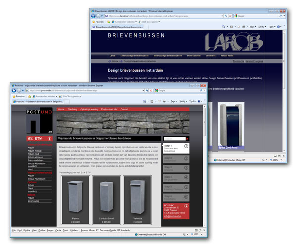
Task: Click the Valencia mailbox thumbnail
Action: coord(137,200)
